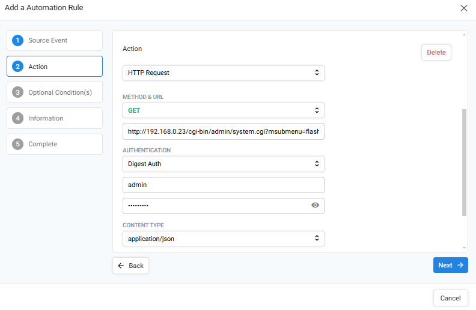Expand the application/json content type dropdown

click(x=224, y=239)
